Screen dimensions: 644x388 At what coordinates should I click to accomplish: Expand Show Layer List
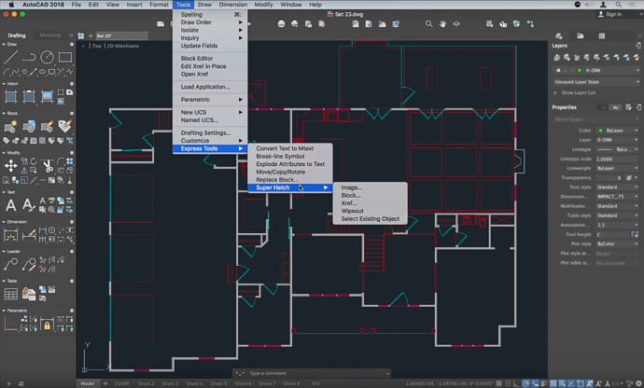[x=555, y=92]
